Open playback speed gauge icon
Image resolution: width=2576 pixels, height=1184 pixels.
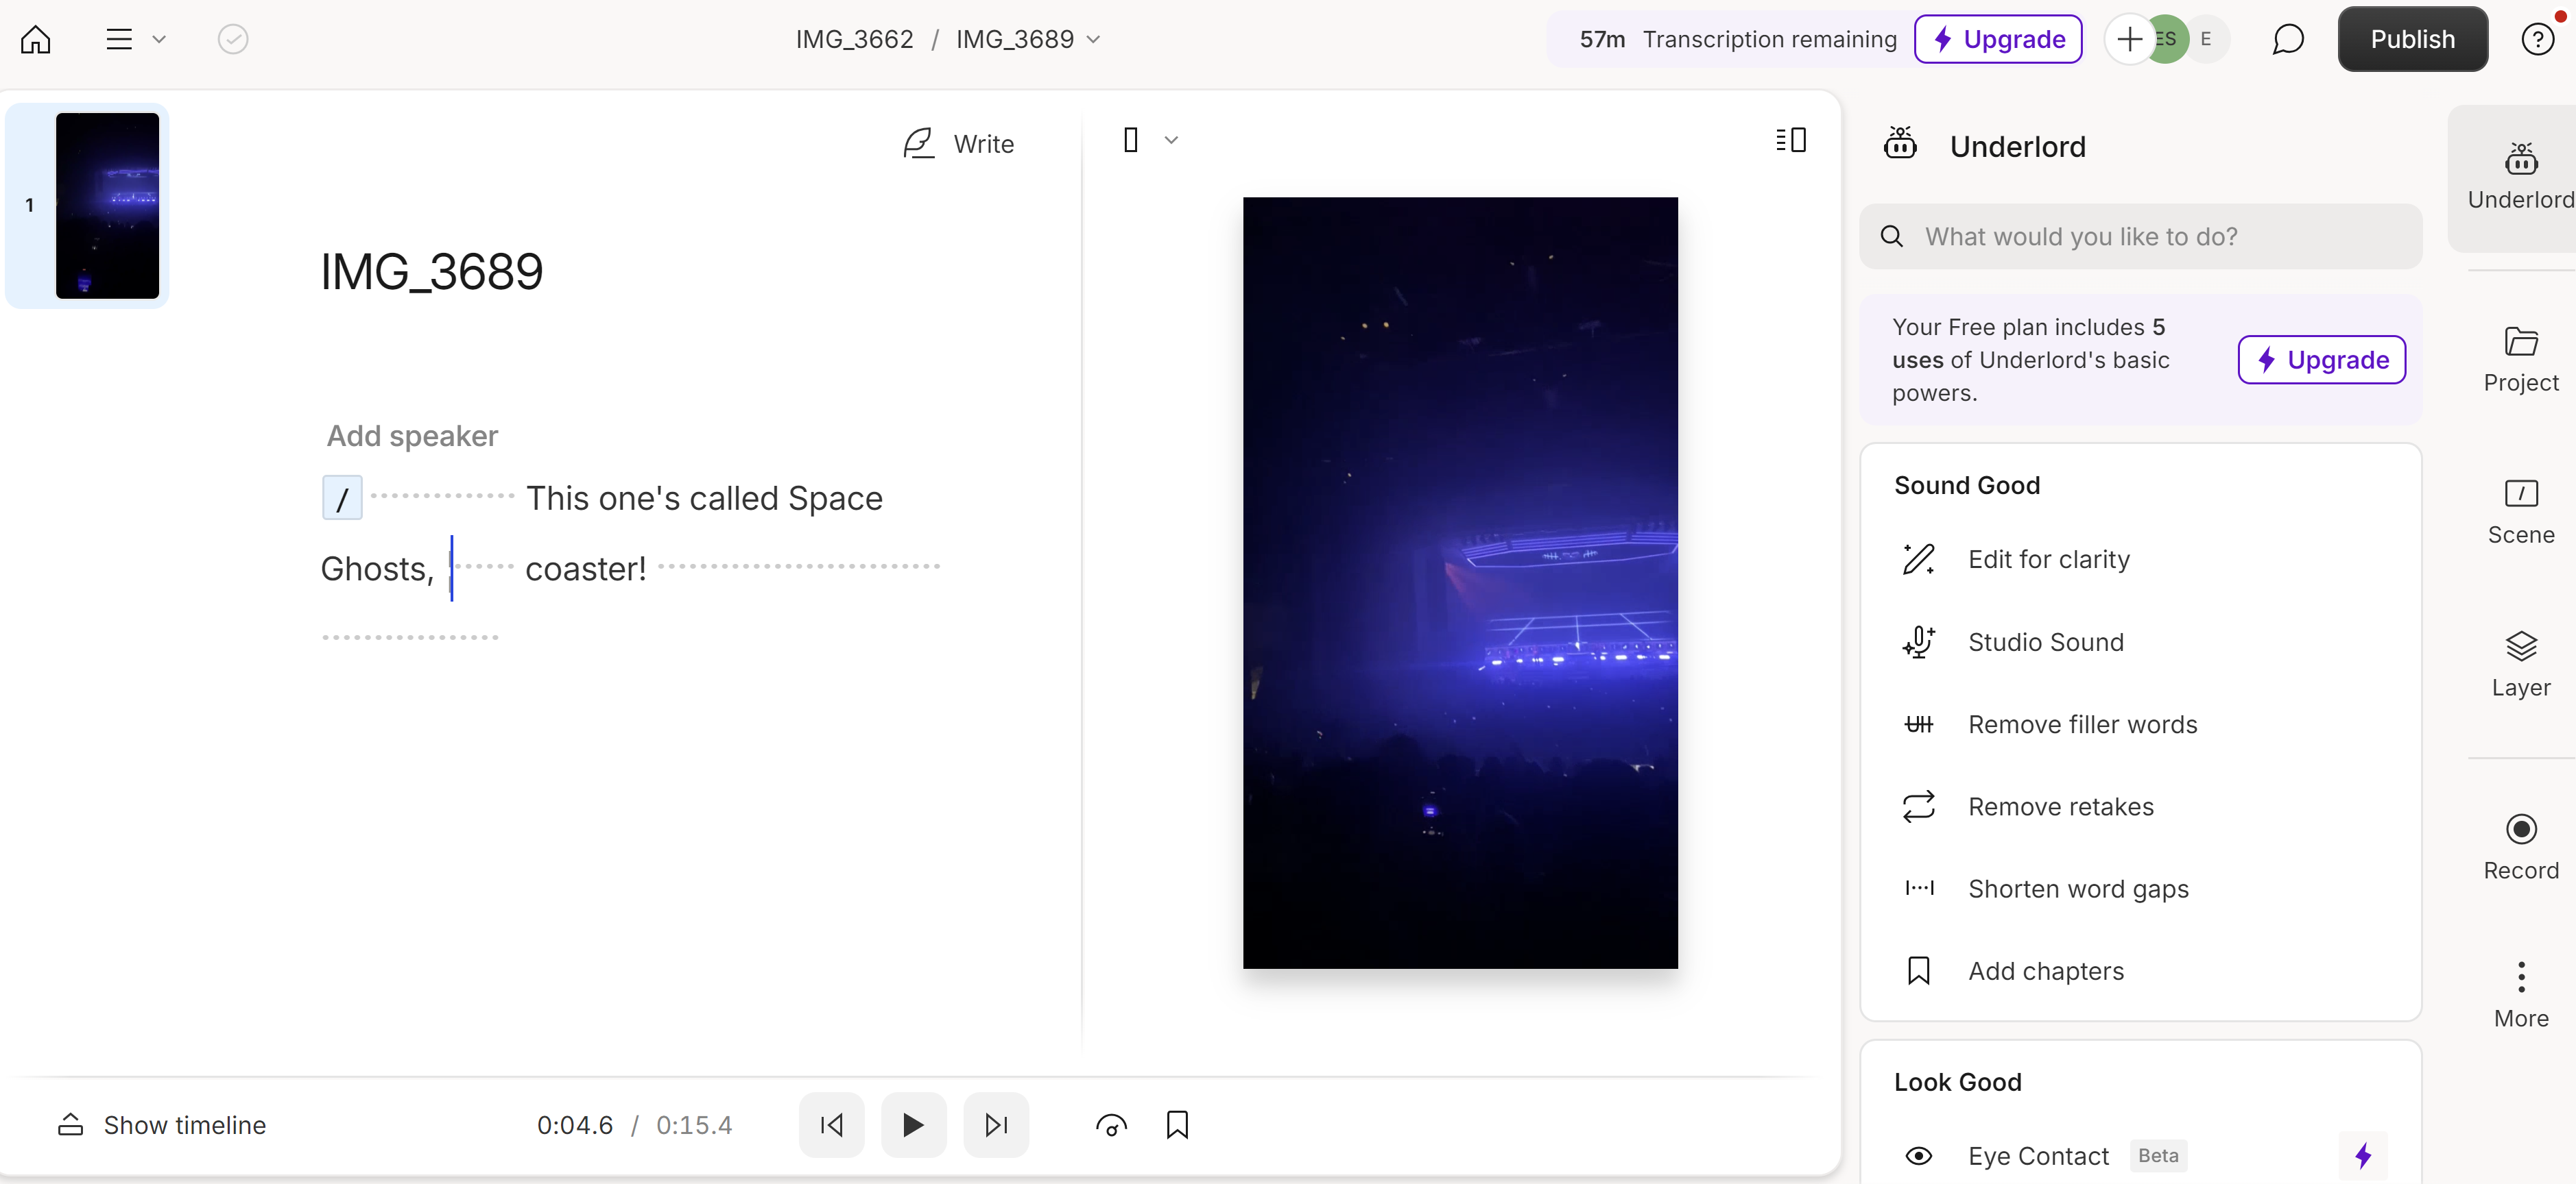[x=1111, y=1125]
